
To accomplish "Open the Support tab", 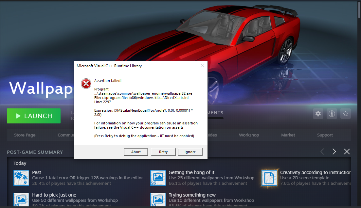I will 325,135.
